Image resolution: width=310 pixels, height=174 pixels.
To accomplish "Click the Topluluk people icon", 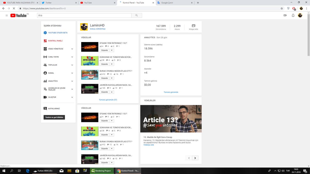I will pos(45,65).
